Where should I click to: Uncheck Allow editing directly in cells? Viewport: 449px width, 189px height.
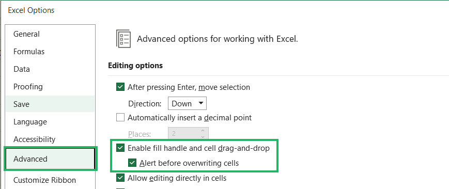(x=120, y=178)
